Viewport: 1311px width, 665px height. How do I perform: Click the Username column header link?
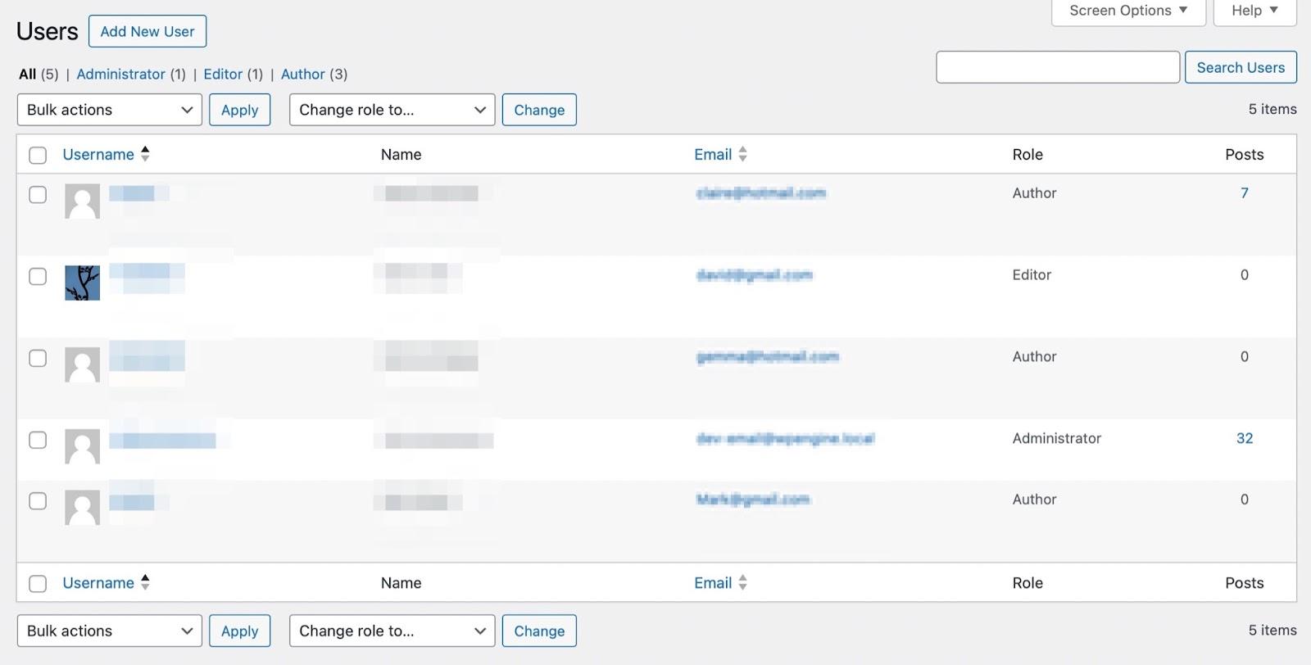pyautogui.click(x=98, y=154)
